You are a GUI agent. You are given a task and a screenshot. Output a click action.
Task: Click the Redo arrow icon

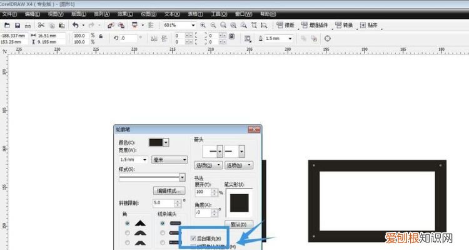tap(91, 26)
